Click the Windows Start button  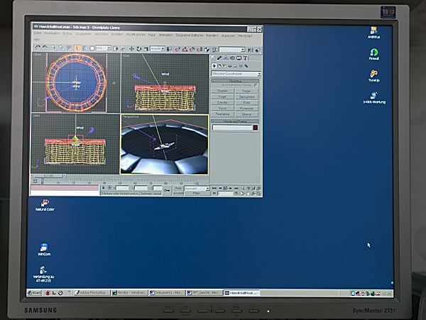35,293
